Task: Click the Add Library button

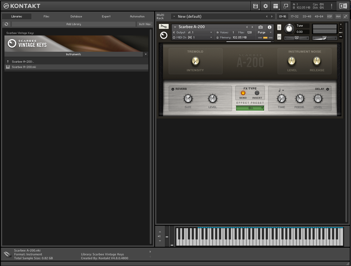Action: tap(74, 24)
